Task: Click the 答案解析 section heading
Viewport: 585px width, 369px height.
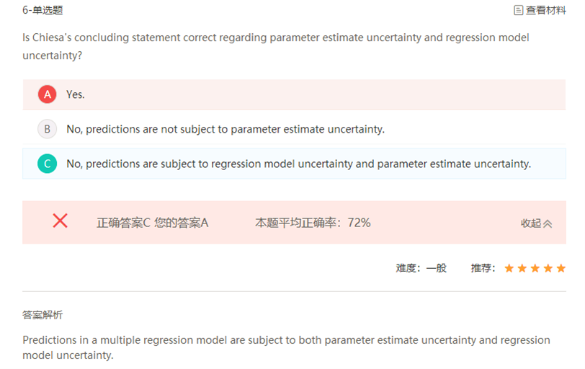Action: pos(43,315)
